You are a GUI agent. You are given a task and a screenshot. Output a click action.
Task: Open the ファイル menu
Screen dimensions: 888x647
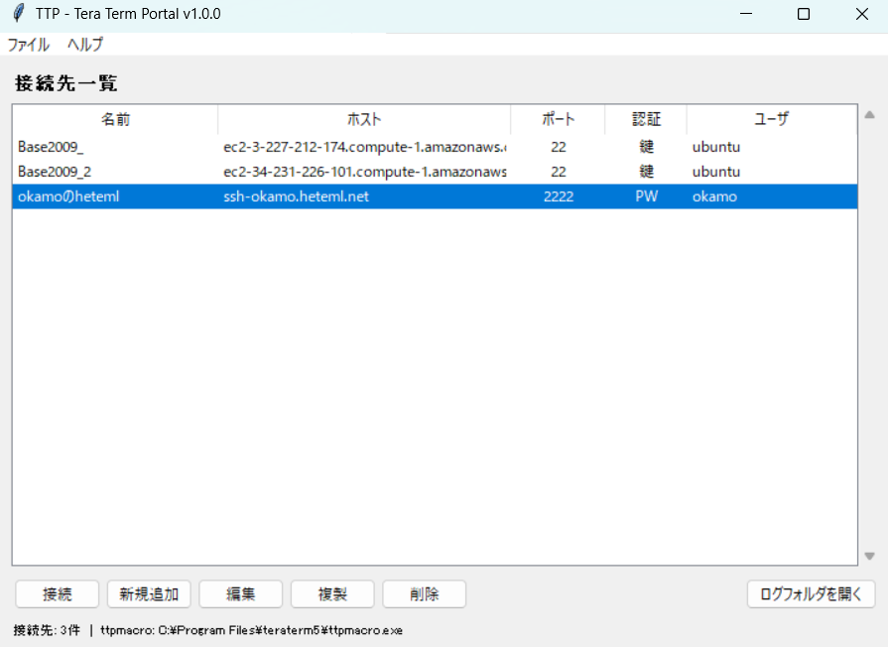click(29, 45)
